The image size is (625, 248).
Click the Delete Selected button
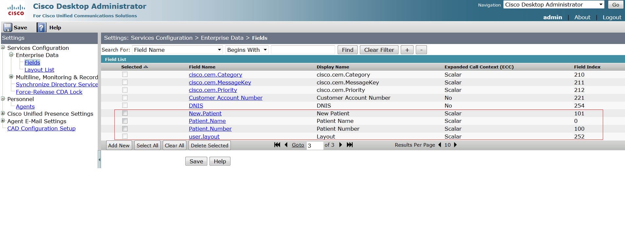coord(210,145)
